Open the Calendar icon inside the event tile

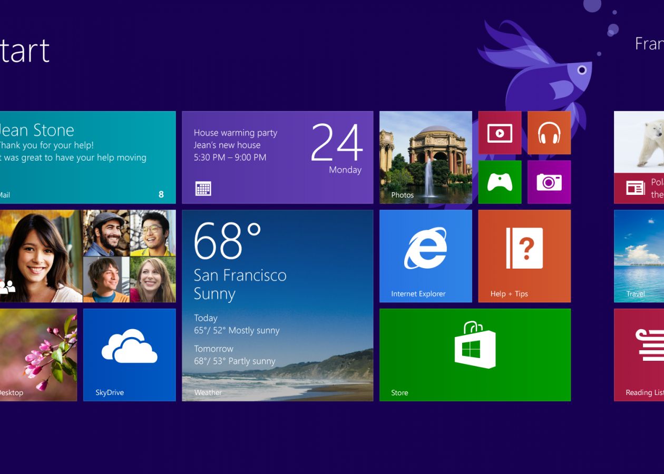pyautogui.click(x=202, y=189)
